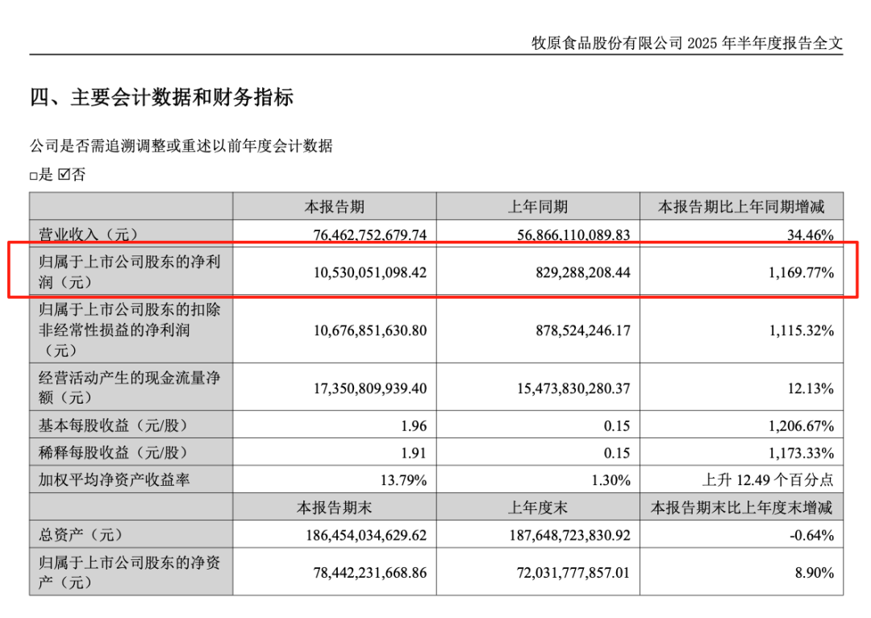
Task: Click the revenue growth cell 34.46%
Action: [810, 234]
